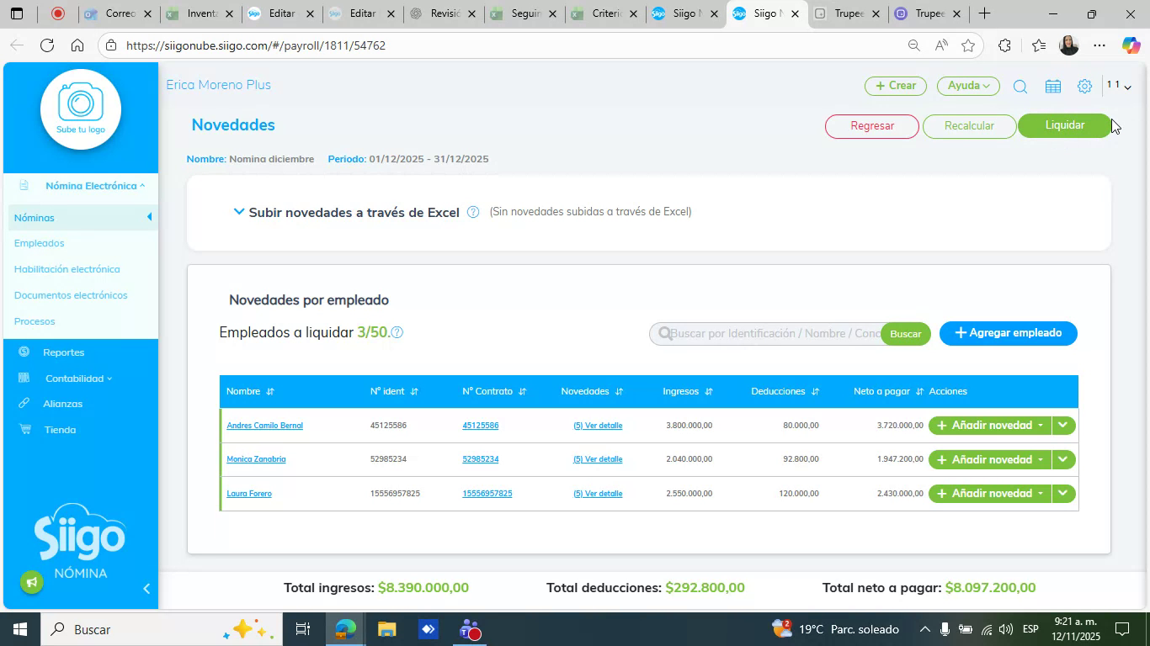Screen dimensions: 1150x646
Task: Open the calendar icon in header
Action: (1052, 86)
